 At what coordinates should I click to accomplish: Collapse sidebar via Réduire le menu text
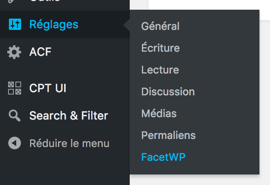pos(69,143)
